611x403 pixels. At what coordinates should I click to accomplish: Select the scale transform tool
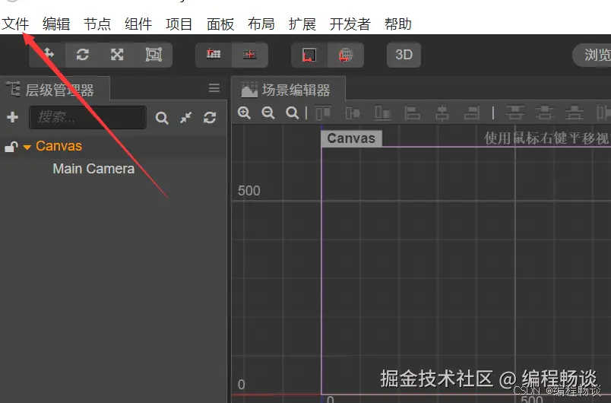117,55
